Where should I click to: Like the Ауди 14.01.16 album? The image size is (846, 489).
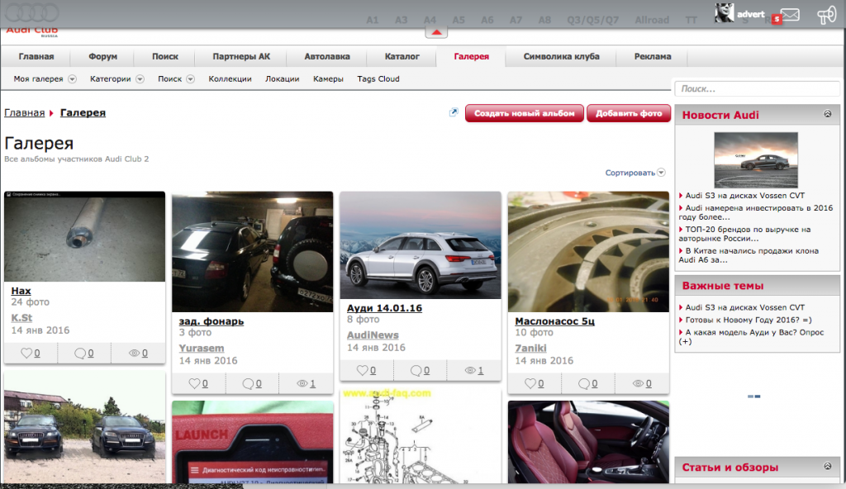point(363,370)
